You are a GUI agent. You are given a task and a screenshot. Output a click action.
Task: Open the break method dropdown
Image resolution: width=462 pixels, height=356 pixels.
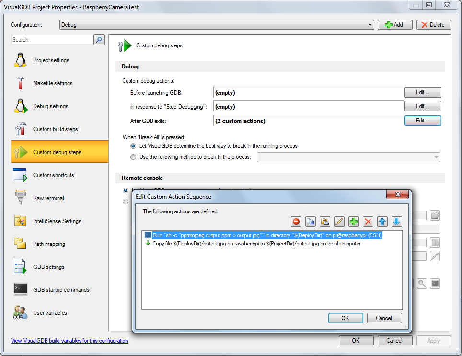tap(348, 157)
